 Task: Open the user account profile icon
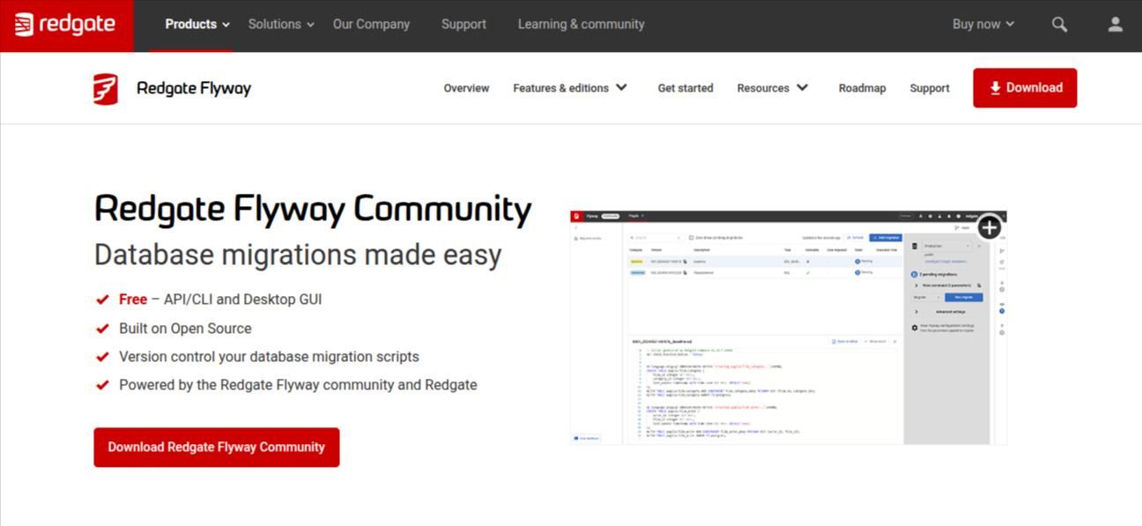pos(1116,25)
